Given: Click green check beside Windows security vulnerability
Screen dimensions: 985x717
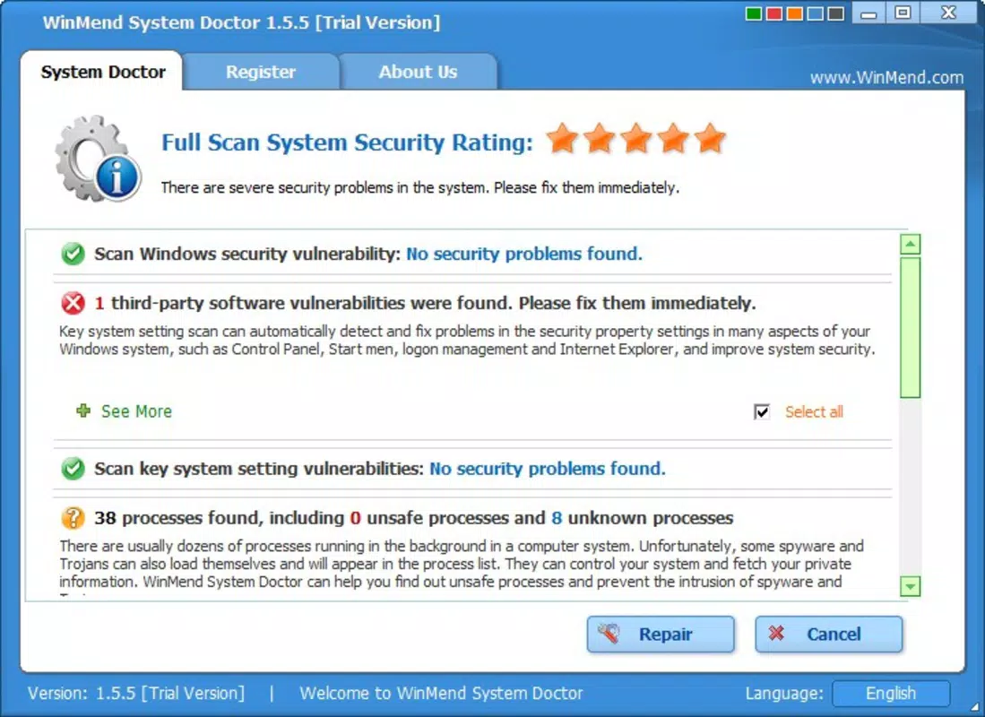Looking at the screenshot, I should coord(73,254).
